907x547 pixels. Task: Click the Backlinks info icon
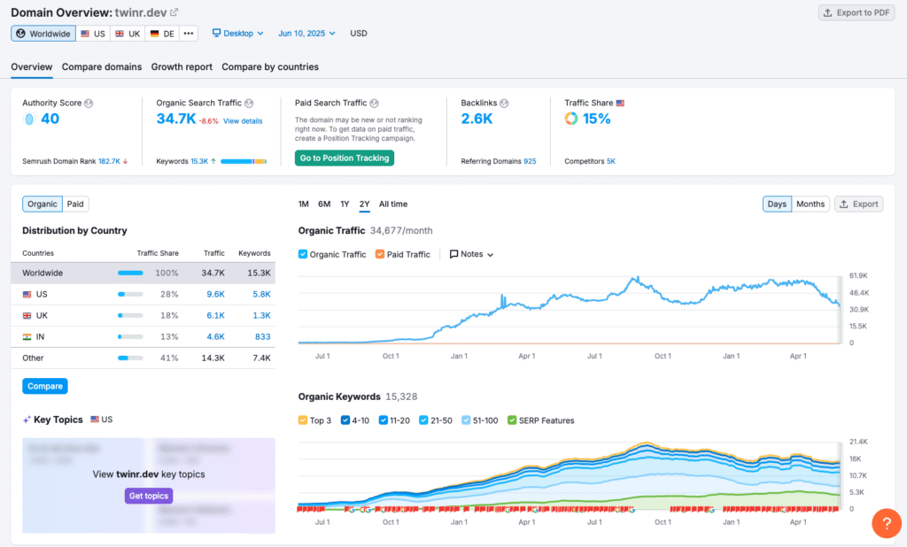pyautogui.click(x=504, y=103)
